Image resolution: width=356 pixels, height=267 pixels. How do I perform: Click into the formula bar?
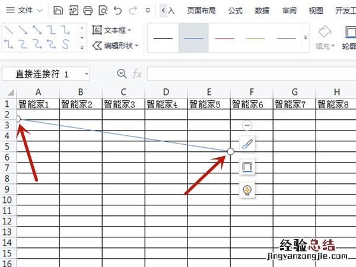coord(252,74)
